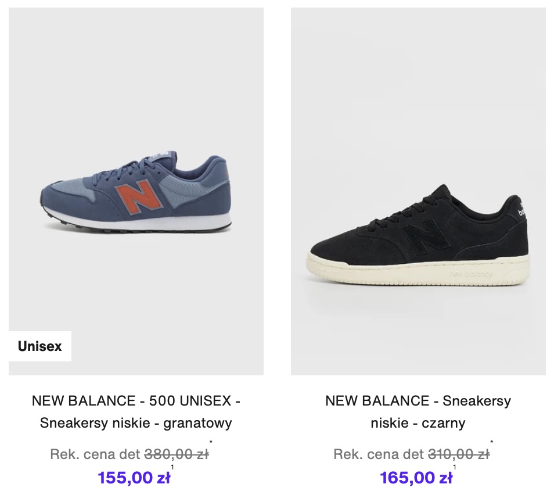Click the crossed-out 310,00 zł price
The image size is (554, 502).
tap(459, 454)
